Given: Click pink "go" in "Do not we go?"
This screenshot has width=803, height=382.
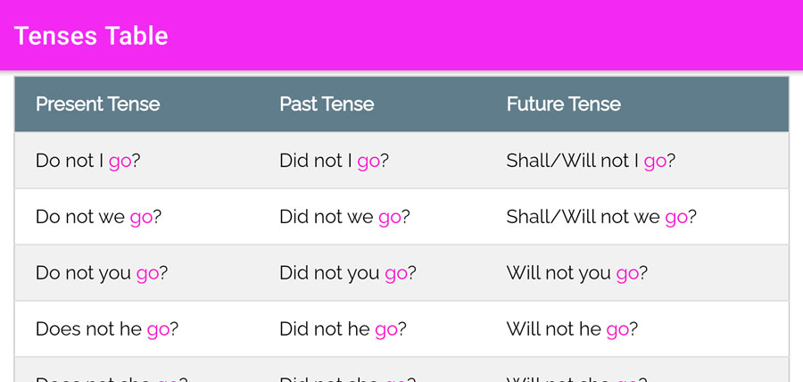Looking at the screenshot, I should point(141,218).
